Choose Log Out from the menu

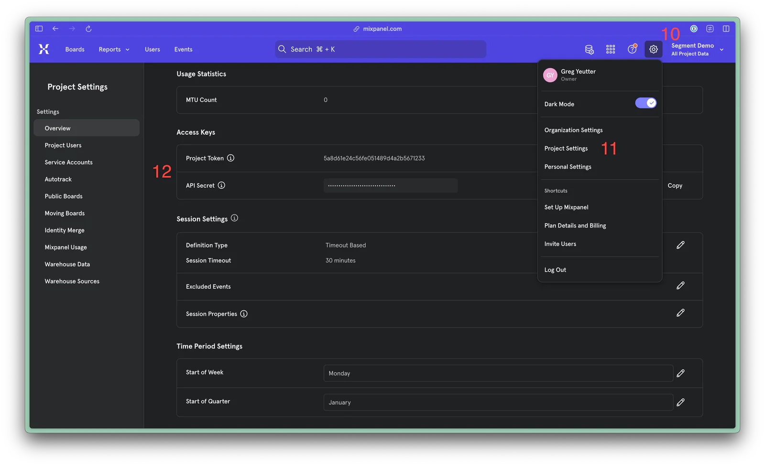(555, 270)
